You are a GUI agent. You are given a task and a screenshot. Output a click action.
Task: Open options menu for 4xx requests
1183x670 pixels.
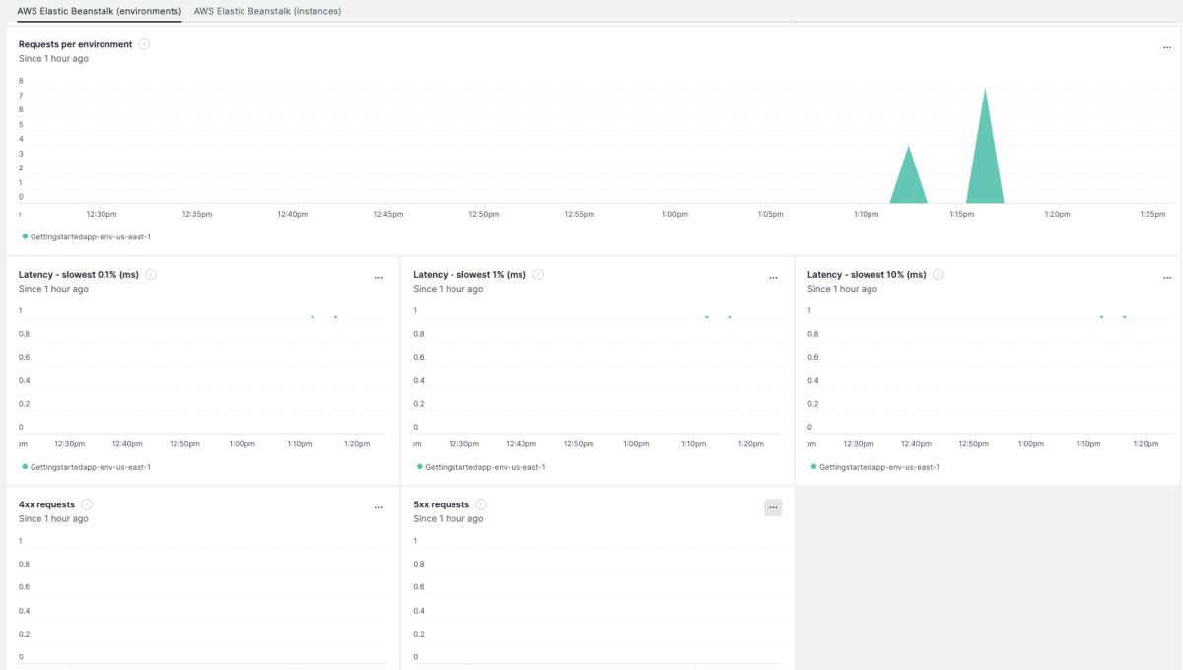[x=379, y=507]
